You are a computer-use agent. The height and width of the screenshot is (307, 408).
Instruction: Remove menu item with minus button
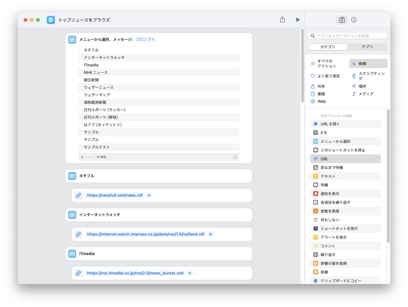90,157
